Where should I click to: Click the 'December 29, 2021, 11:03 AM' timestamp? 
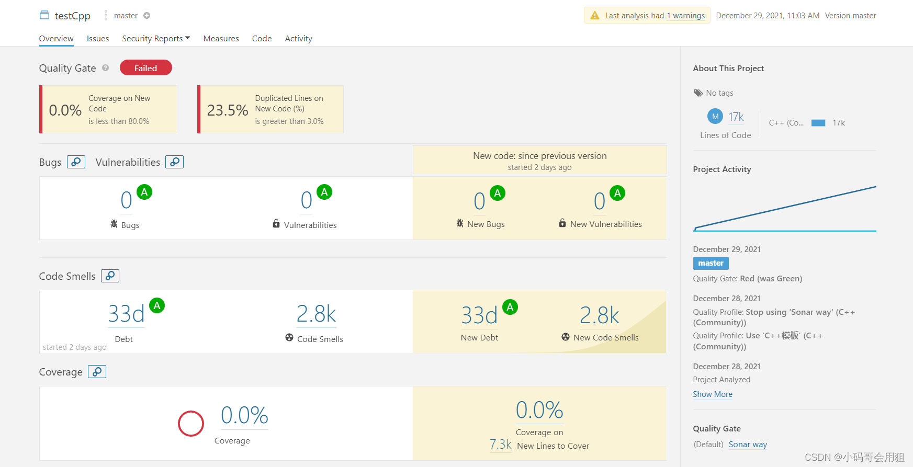tap(768, 16)
